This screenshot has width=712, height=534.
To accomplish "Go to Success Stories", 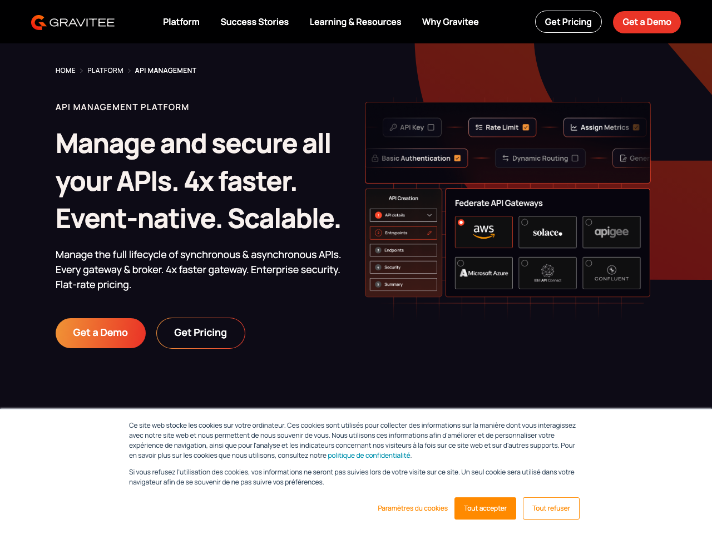I will [x=254, y=22].
